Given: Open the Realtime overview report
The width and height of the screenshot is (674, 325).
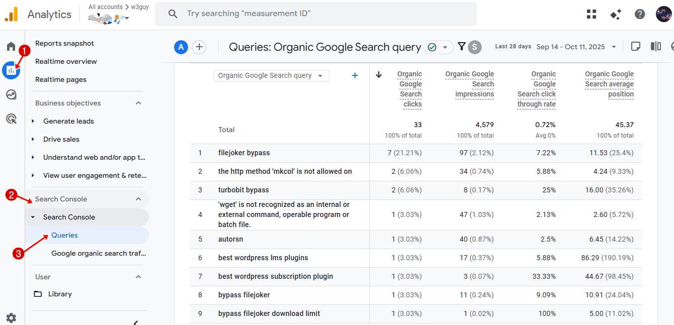Looking at the screenshot, I should (x=66, y=61).
